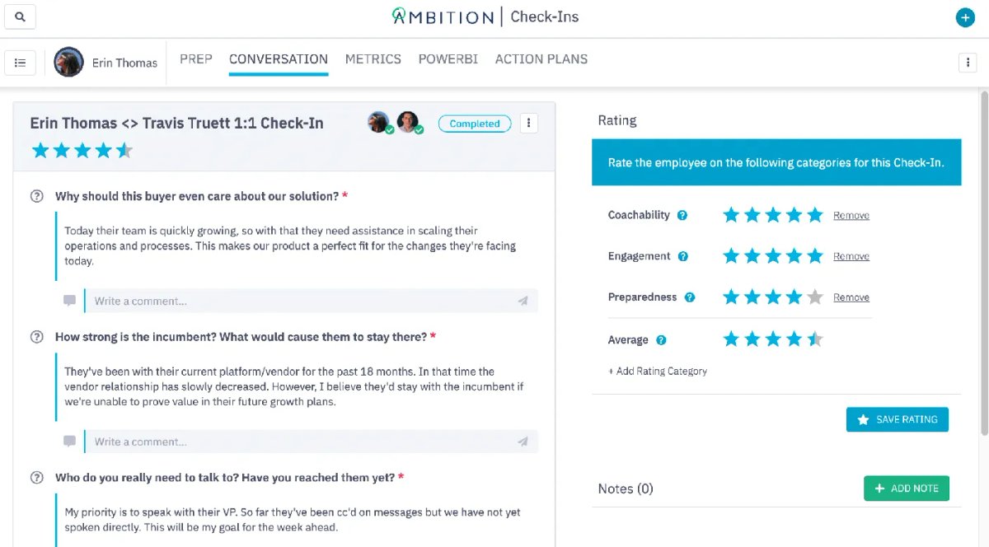The height and width of the screenshot is (547, 989).
Task: Switch to the ACTION PLANS tab
Action: (541, 59)
